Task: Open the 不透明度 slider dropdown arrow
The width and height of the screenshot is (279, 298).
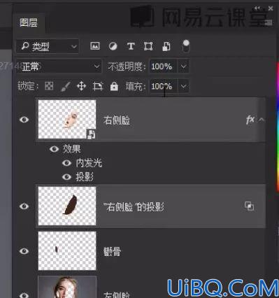Action: [x=183, y=66]
